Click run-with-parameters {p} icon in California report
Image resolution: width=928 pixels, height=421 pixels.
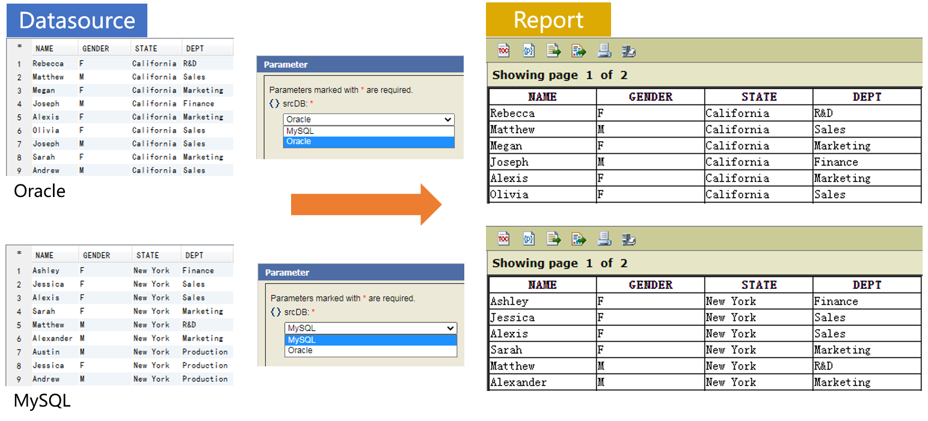coord(529,51)
